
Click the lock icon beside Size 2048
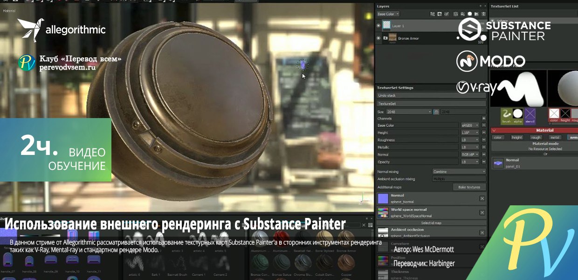pos(436,112)
